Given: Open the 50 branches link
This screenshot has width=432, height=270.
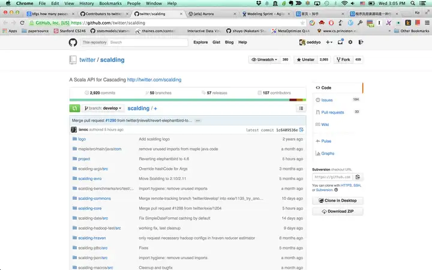Looking at the screenshot, I should (x=158, y=93).
